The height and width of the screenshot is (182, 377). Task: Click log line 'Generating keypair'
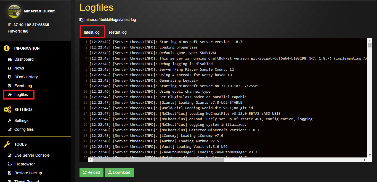click(x=144, y=80)
